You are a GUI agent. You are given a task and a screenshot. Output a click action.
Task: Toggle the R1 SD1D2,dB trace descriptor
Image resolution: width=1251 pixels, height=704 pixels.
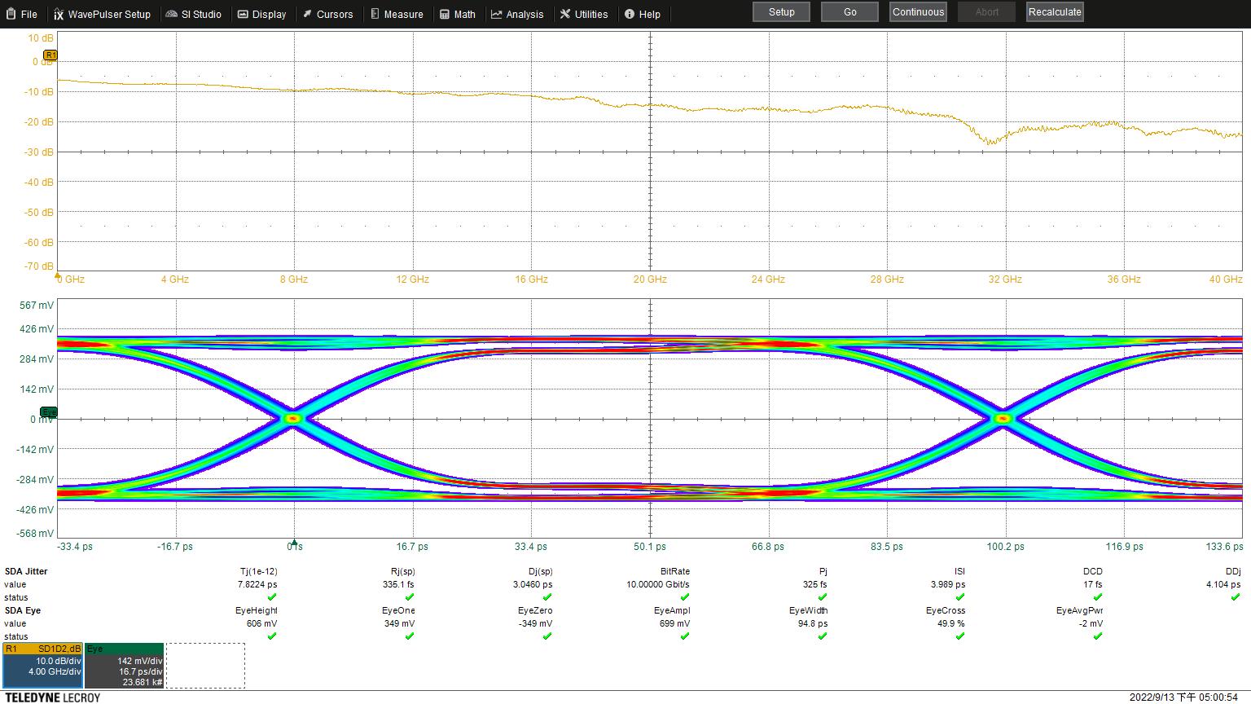(x=42, y=665)
